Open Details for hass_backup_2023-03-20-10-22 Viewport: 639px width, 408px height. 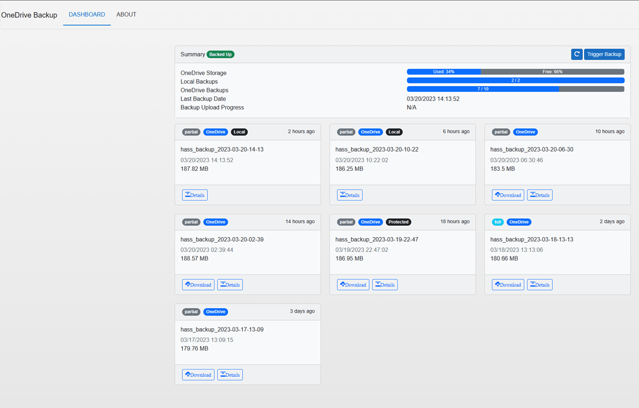349,195
